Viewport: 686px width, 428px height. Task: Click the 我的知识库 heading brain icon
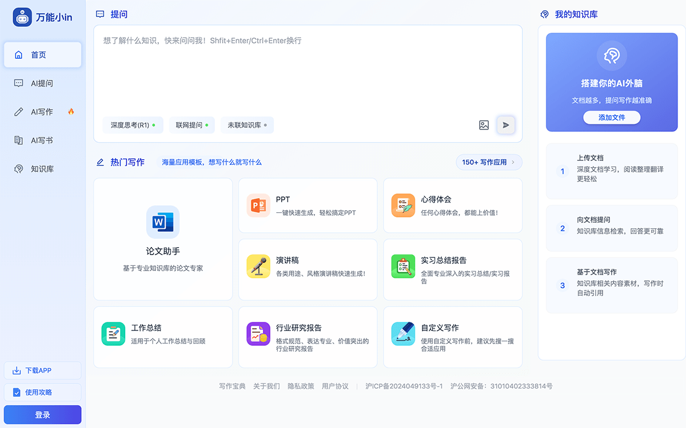544,14
